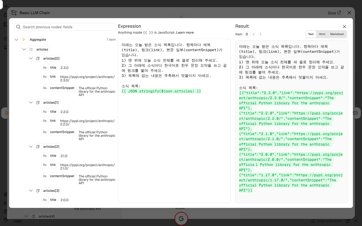Go to the next result item
Image resolution: width=362 pixels, height=226 pixels.
(260, 34)
